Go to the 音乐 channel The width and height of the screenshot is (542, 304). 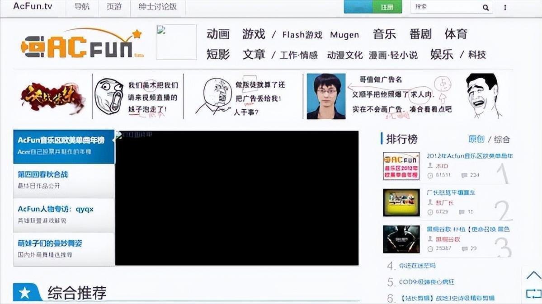[384, 34]
